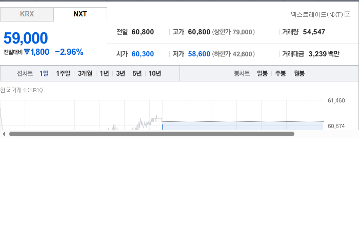Viewport: 359px width, 251px height.
Task: Select the NXT tab
Action: click(x=80, y=14)
